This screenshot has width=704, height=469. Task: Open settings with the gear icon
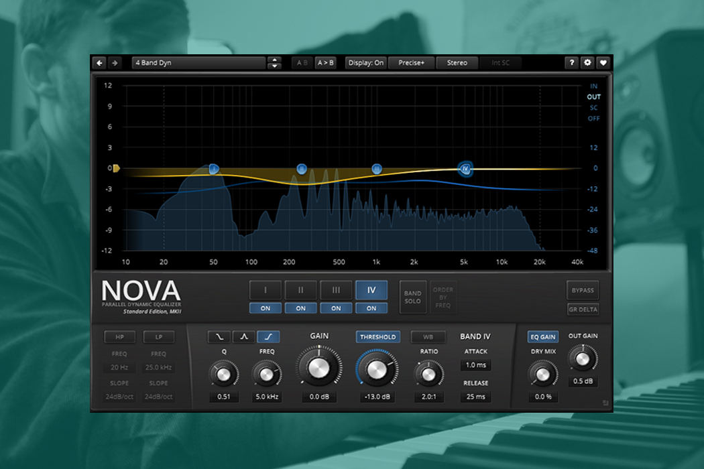coord(587,63)
